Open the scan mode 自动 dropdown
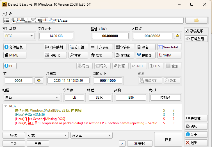This screenshot has width=212, height=147. click(x=32, y=98)
